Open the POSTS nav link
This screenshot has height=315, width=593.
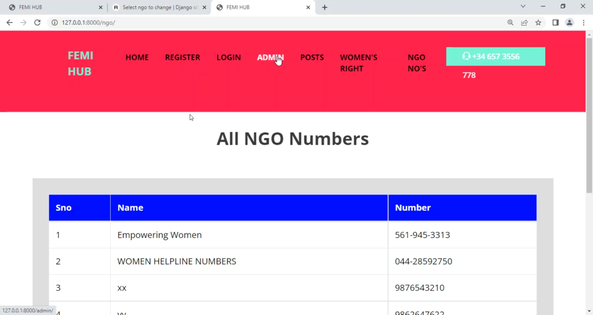[x=312, y=58]
